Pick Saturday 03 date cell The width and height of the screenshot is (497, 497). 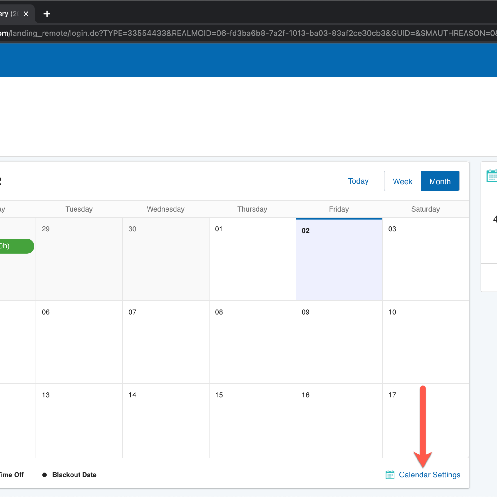(x=425, y=259)
